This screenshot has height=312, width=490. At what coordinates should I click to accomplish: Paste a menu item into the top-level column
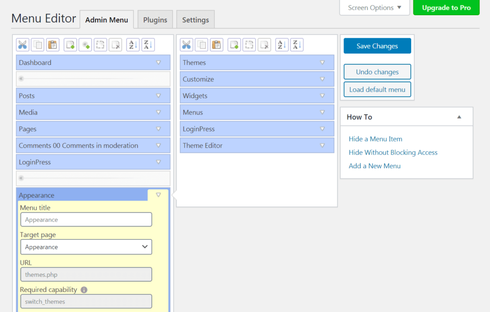(x=53, y=44)
